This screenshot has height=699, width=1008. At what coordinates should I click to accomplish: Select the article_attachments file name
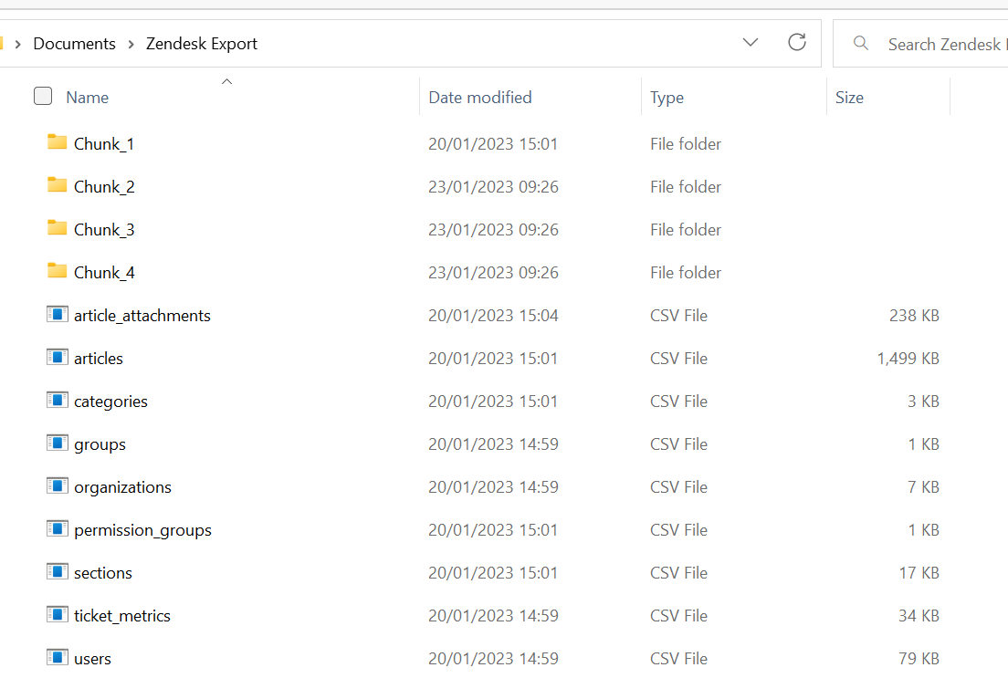click(142, 316)
